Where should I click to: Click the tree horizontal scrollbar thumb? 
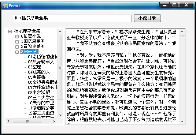27,121
